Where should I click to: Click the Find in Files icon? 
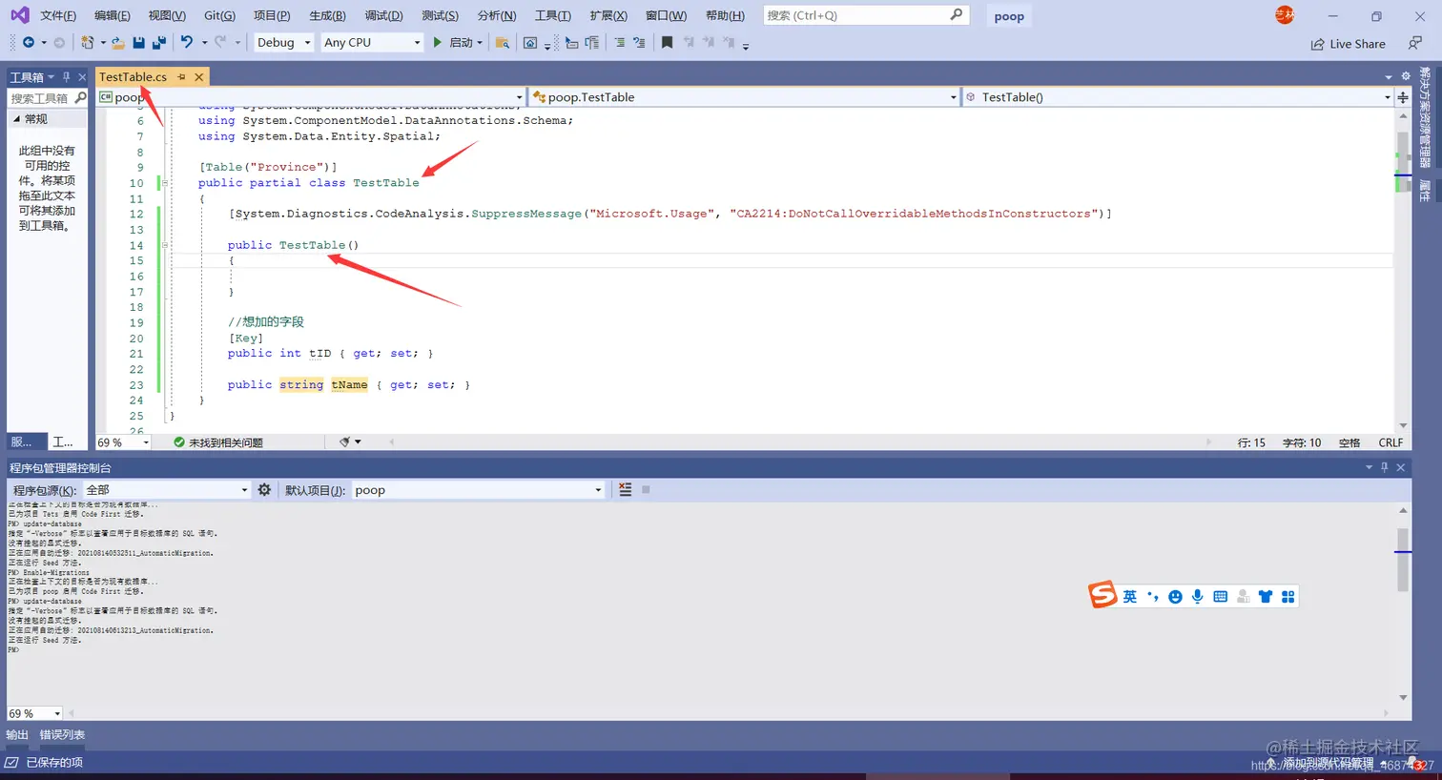tap(502, 42)
